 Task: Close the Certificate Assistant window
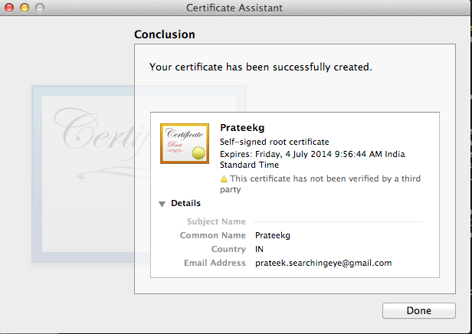(x=10, y=8)
